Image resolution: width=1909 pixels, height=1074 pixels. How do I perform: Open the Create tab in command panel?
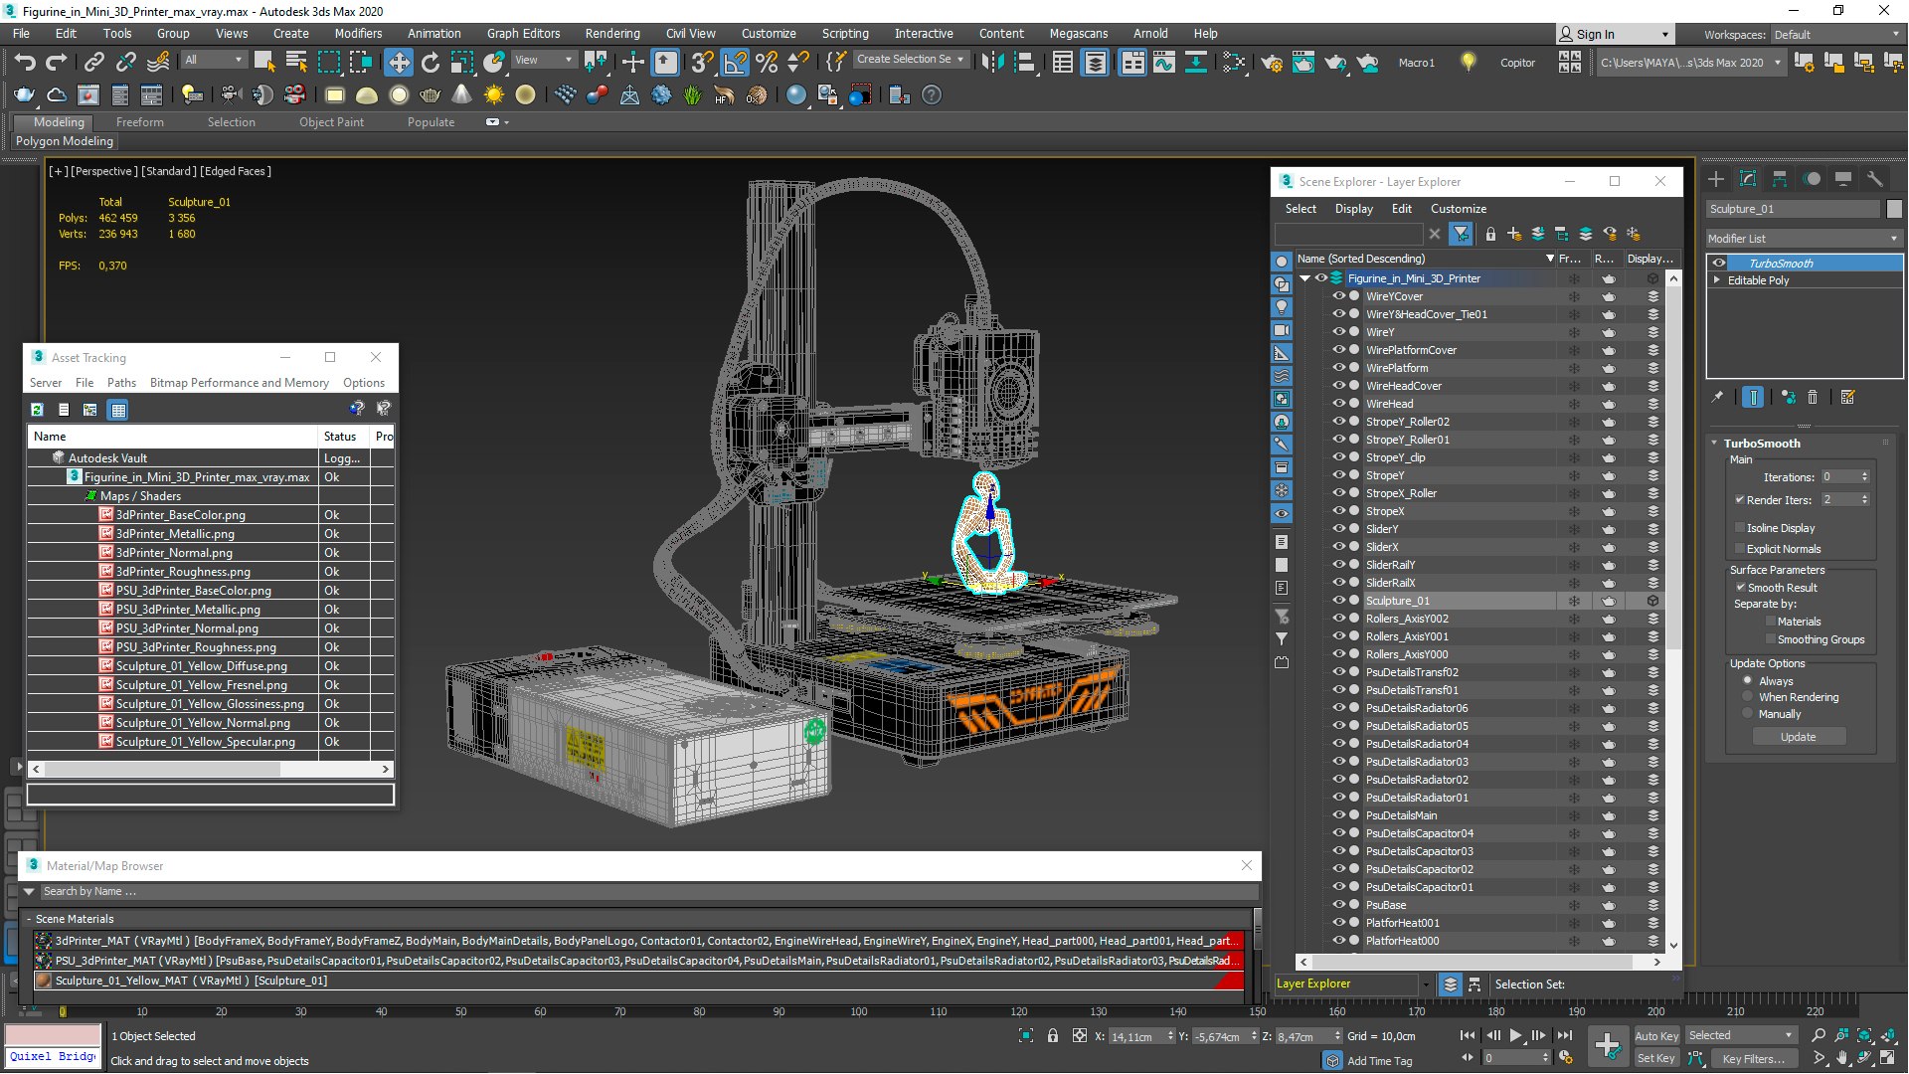coord(1716,179)
